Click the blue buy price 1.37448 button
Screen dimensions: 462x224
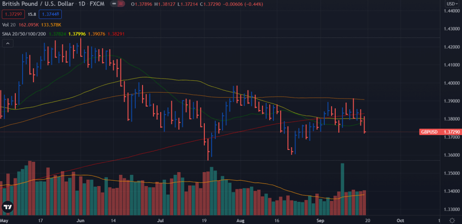(x=50, y=14)
